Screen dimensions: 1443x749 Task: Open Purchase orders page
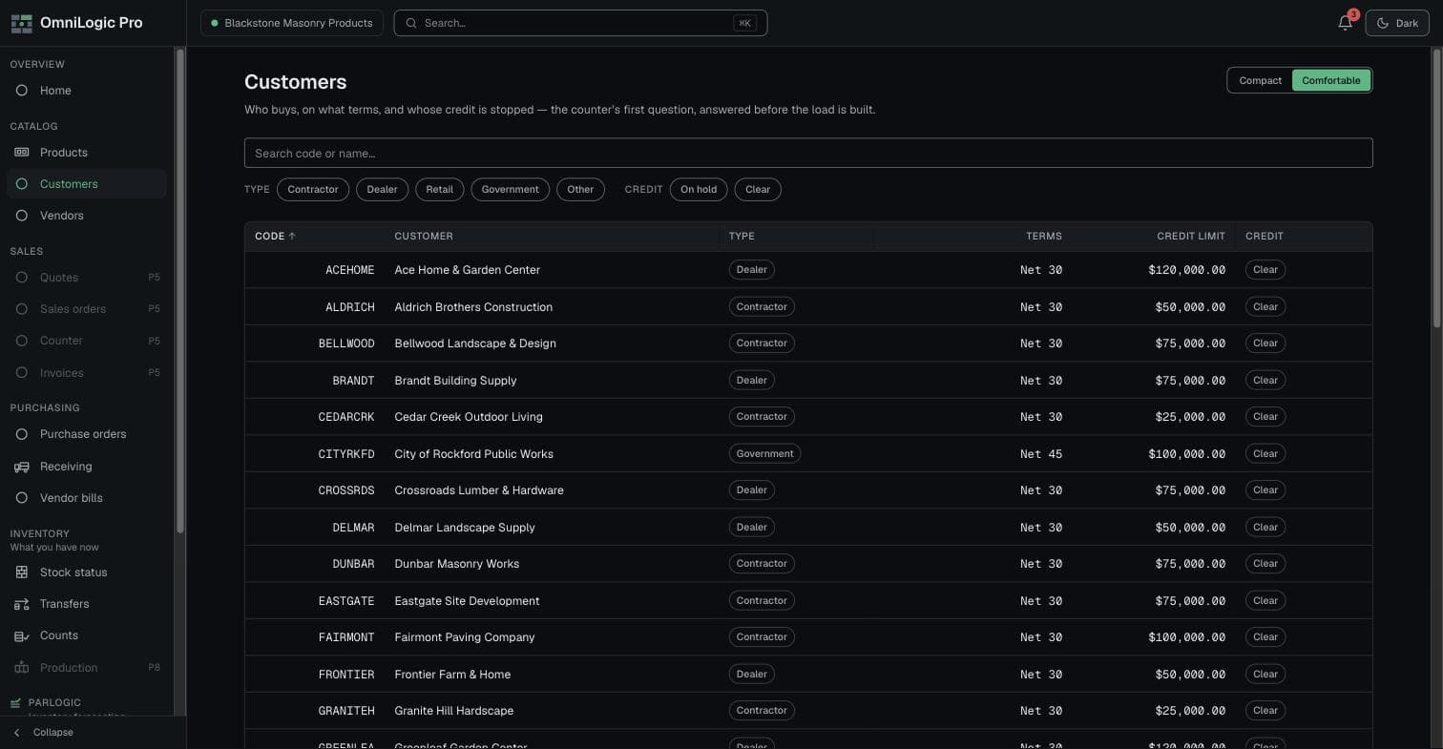[86, 434]
